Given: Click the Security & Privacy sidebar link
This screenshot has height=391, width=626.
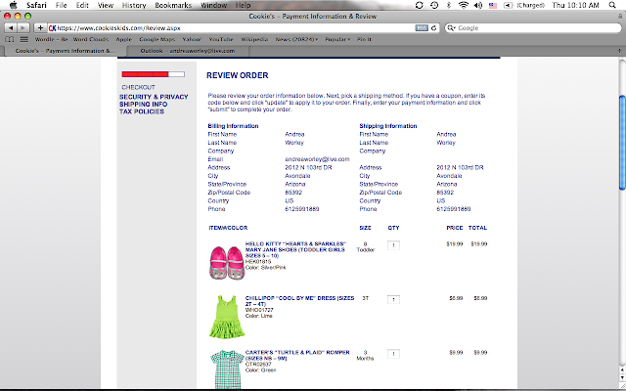Looking at the screenshot, I should click(x=154, y=97).
